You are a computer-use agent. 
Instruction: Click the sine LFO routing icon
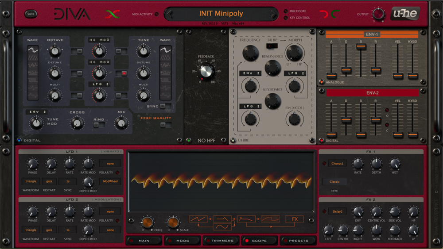coord(222,227)
